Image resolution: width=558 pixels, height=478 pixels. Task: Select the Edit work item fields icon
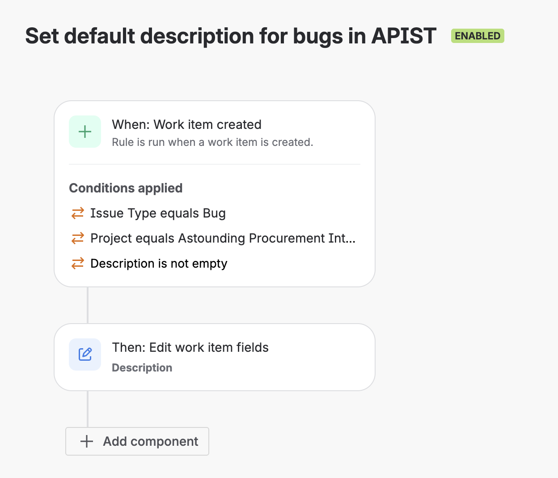pos(85,354)
